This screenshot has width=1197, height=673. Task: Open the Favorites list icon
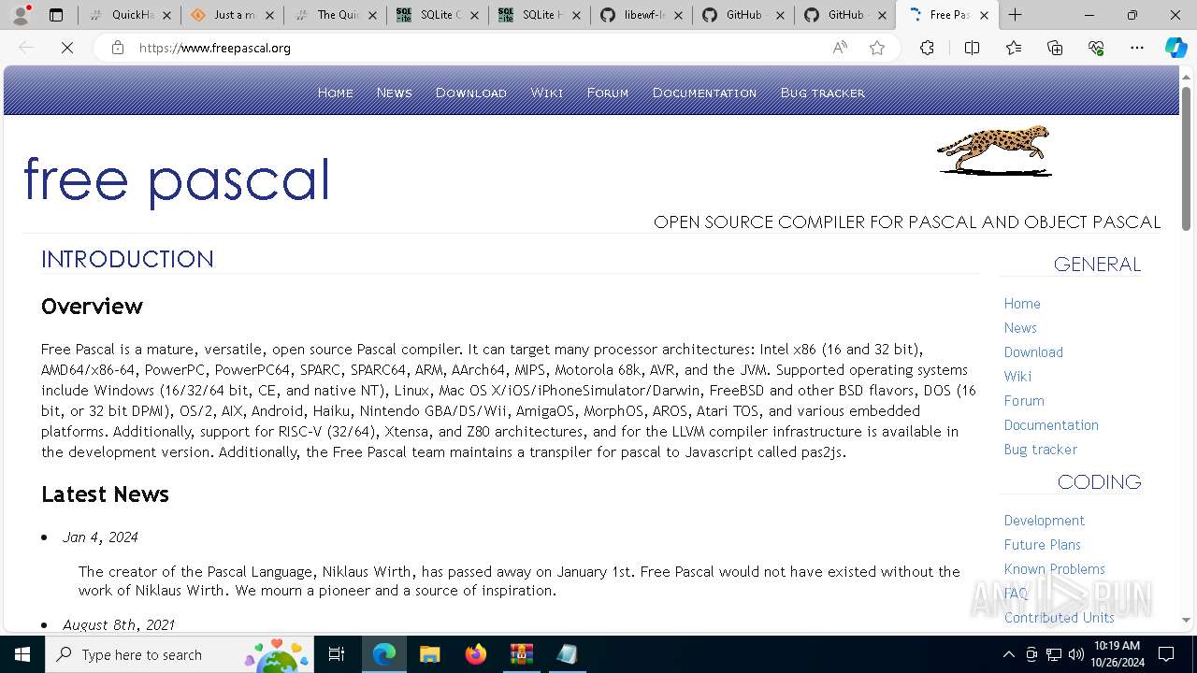click(1014, 48)
